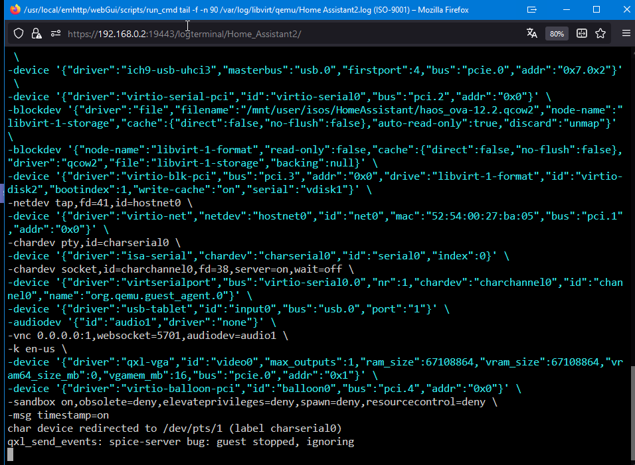Click the 'virtio-serial-pci' device line

pyautogui.click(x=280, y=97)
